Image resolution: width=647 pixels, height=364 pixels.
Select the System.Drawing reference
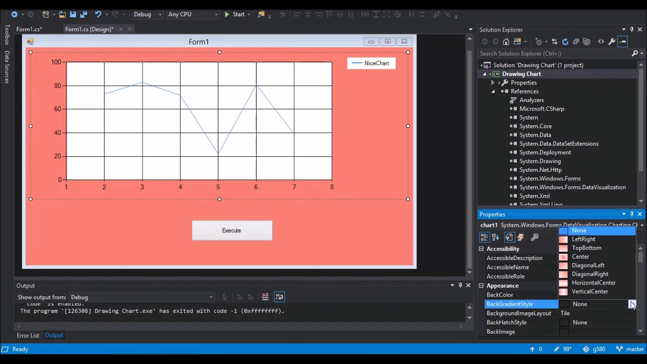[x=540, y=161]
